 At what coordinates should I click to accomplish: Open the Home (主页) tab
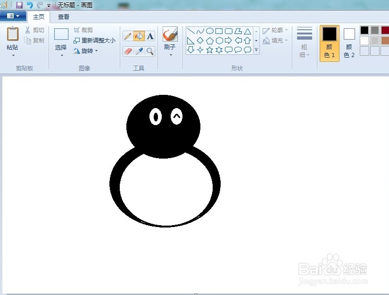[x=39, y=17]
